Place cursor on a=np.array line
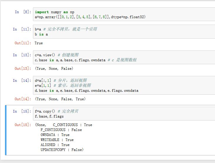 click(90, 17)
